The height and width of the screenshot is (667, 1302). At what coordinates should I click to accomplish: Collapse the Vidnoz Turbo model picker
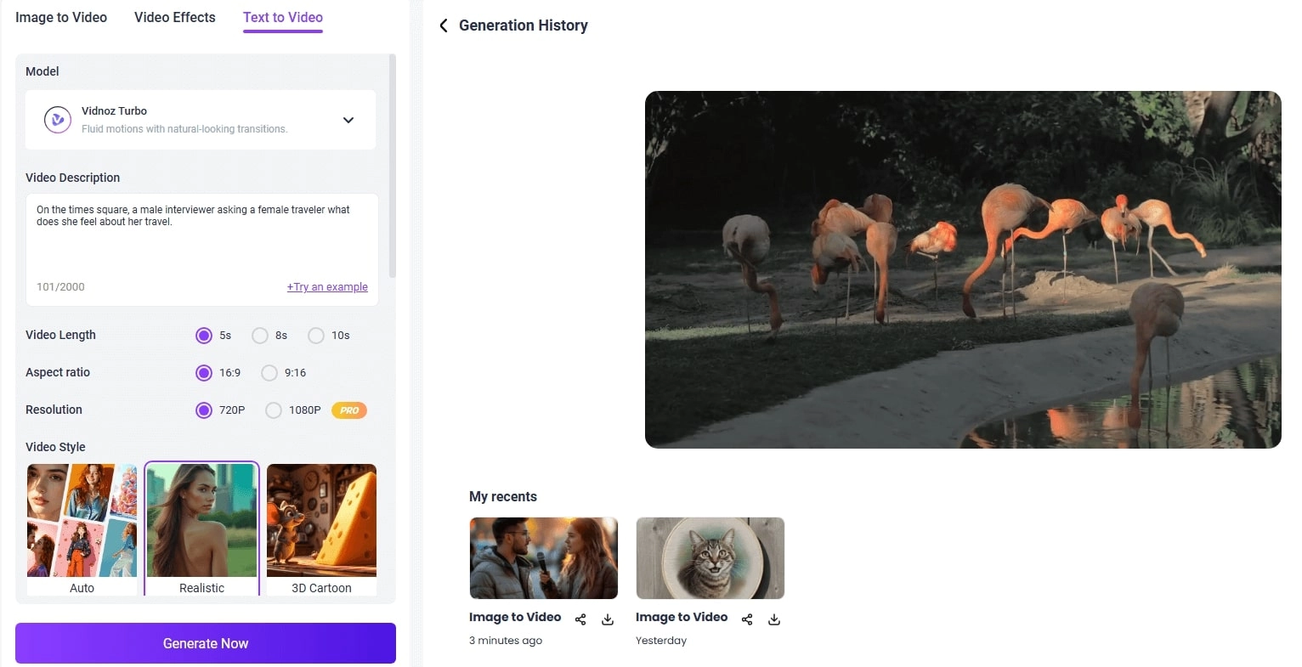coord(348,120)
